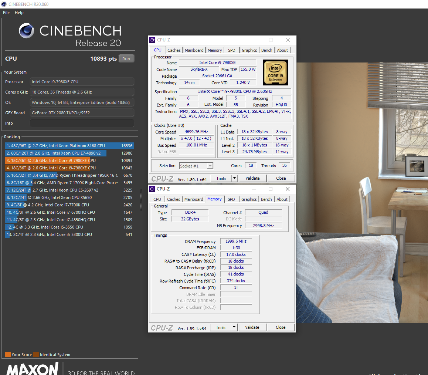This screenshot has width=428, height=375.
Task: Open Graphics tab in upper CPU-Z window
Action: (249, 50)
